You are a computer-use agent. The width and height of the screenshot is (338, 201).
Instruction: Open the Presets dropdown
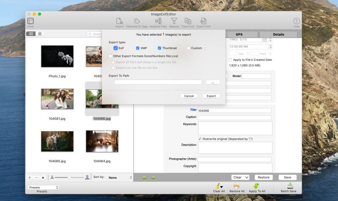43,187
